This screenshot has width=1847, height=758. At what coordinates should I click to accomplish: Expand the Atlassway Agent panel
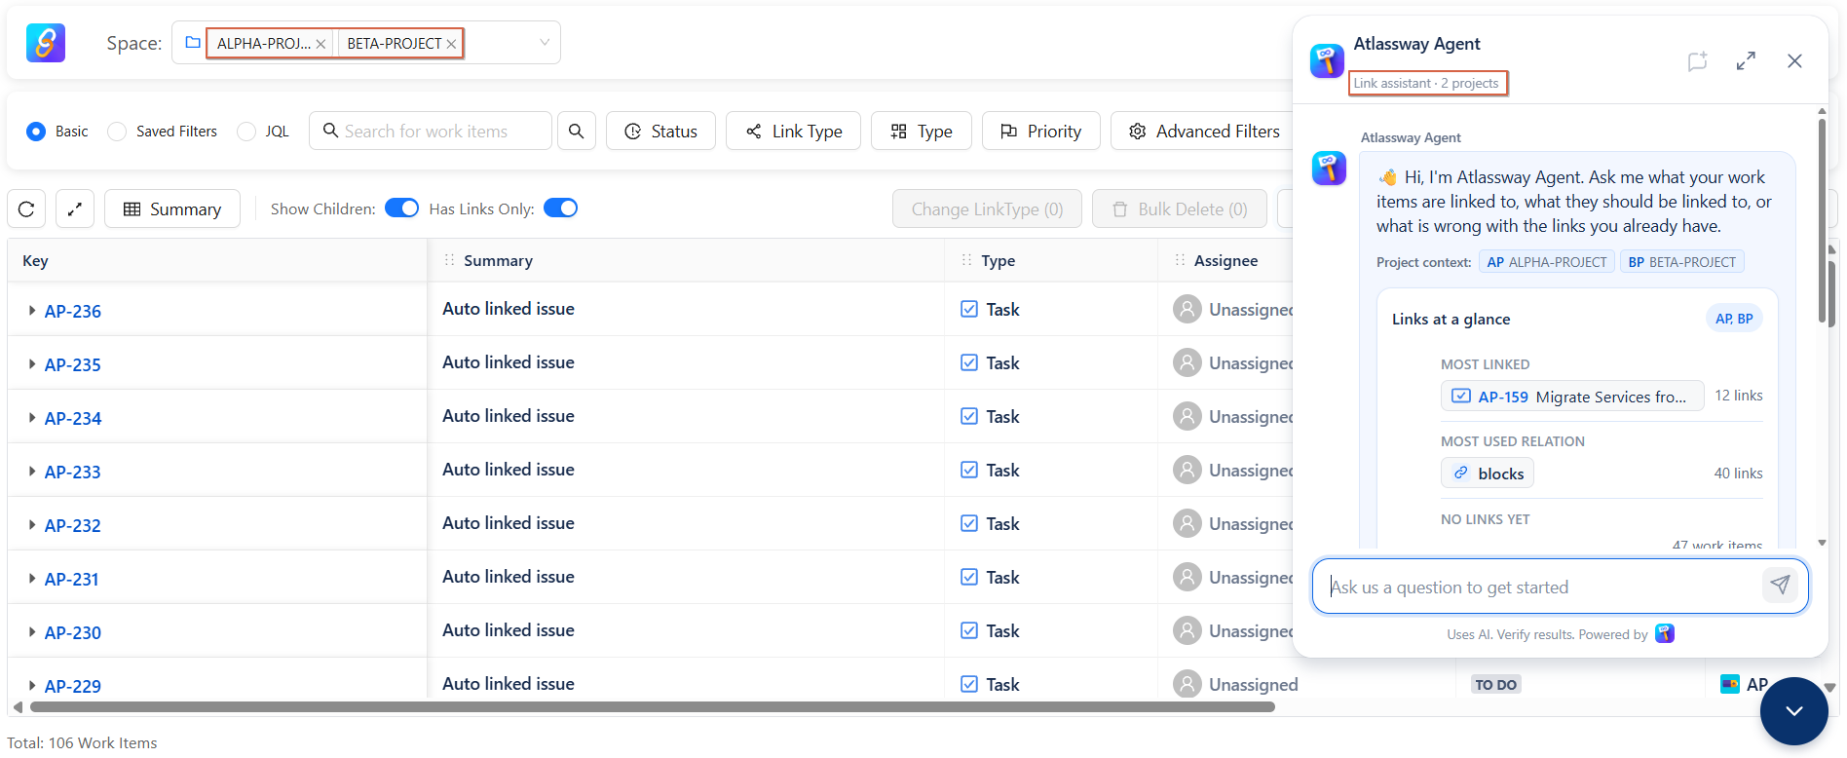pyautogui.click(x=1746, y=61)
